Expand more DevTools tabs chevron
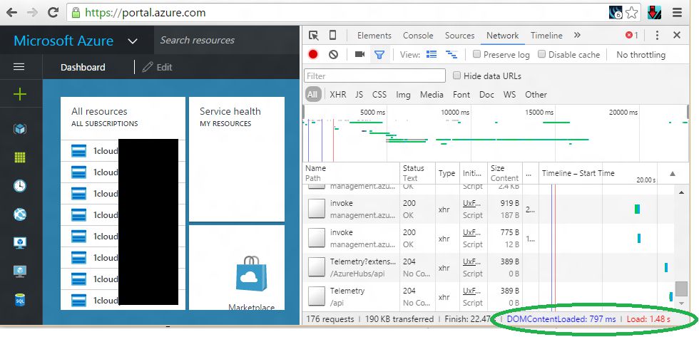The image size is (699, 337). 577,35
